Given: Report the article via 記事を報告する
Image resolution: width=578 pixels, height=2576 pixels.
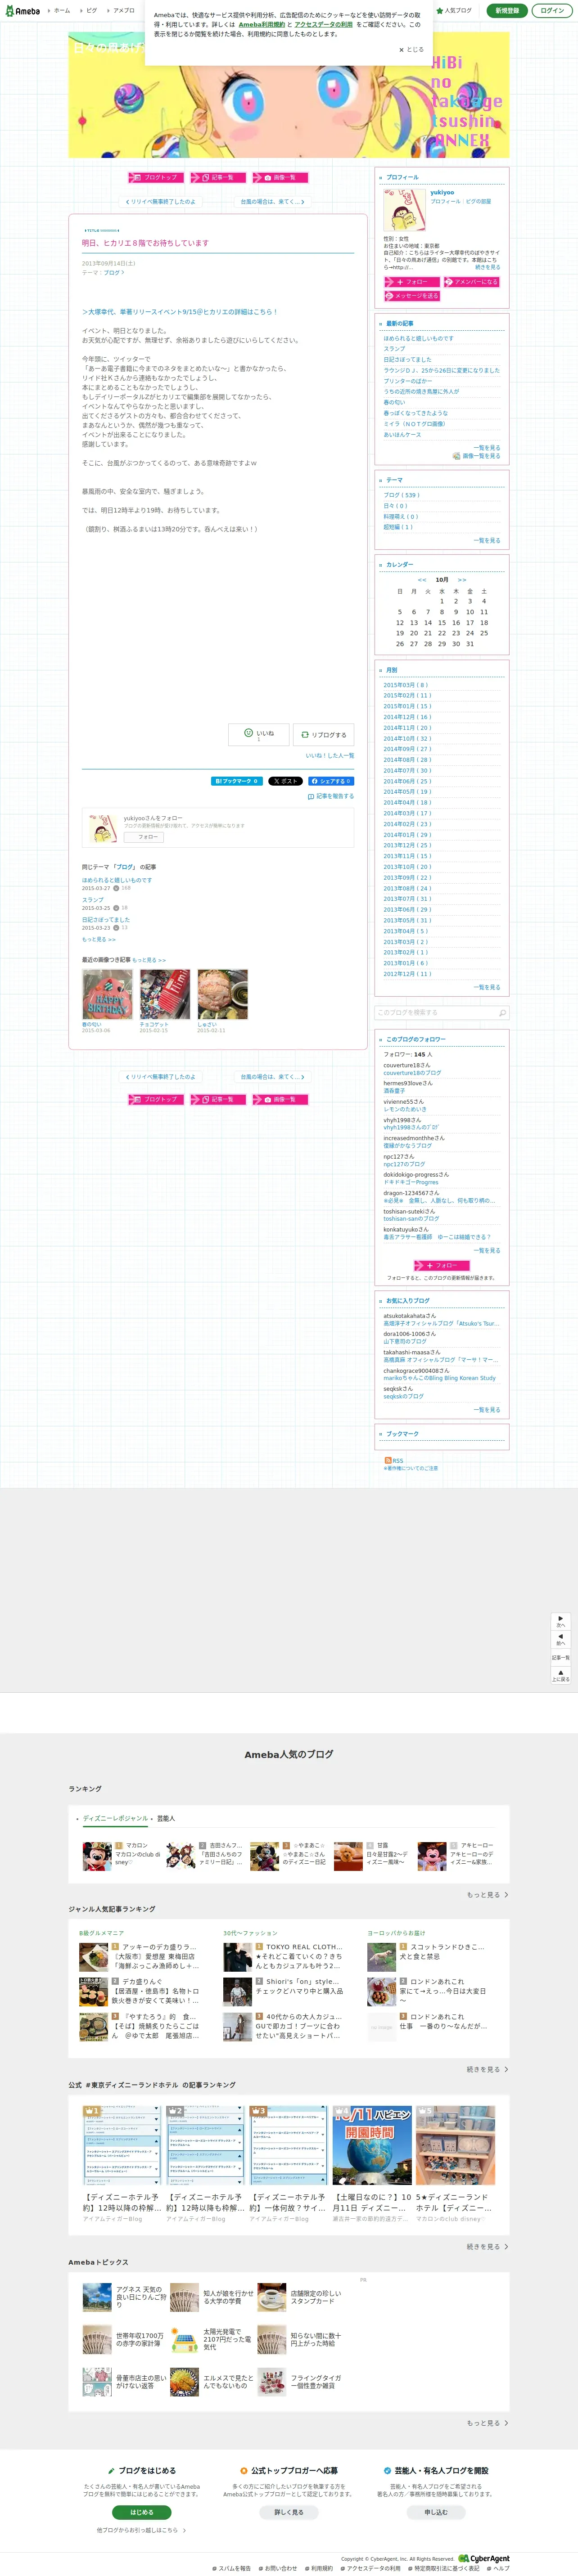Looking at the screenshot, I should 331,796.
